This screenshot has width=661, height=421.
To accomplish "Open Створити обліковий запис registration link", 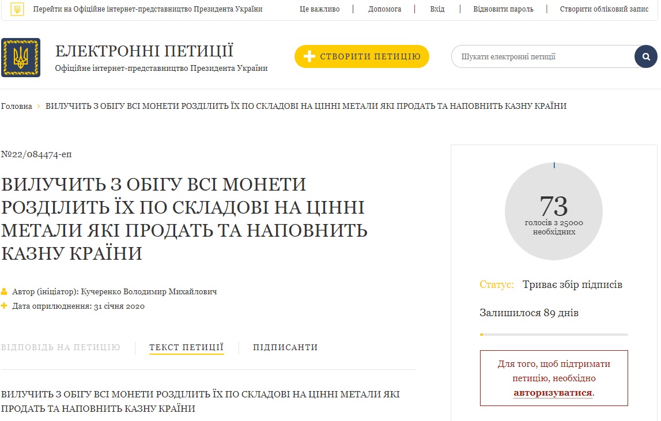I will pos(604,9).
